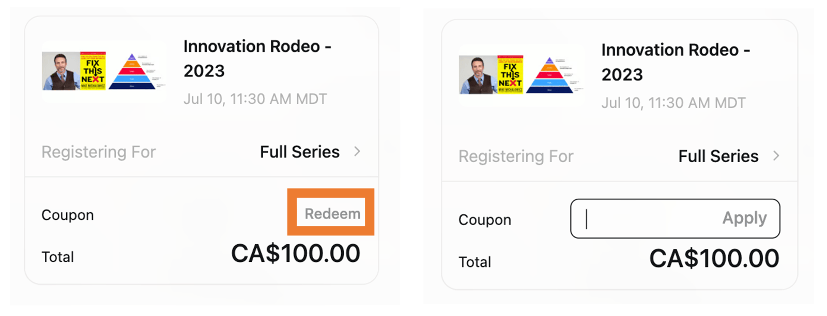Viewport: 827px width, 316px height.
Task: Click CA$100.00 total in Apply card
Action: [714, 258]
